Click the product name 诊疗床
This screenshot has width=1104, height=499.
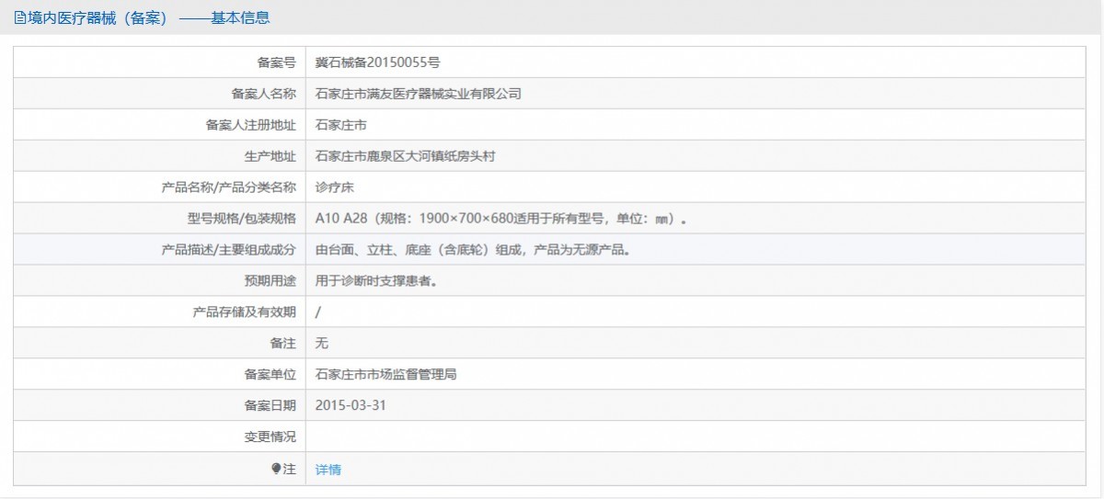335,187
